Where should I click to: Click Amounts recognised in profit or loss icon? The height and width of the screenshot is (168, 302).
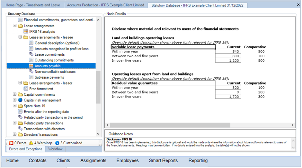31,49
